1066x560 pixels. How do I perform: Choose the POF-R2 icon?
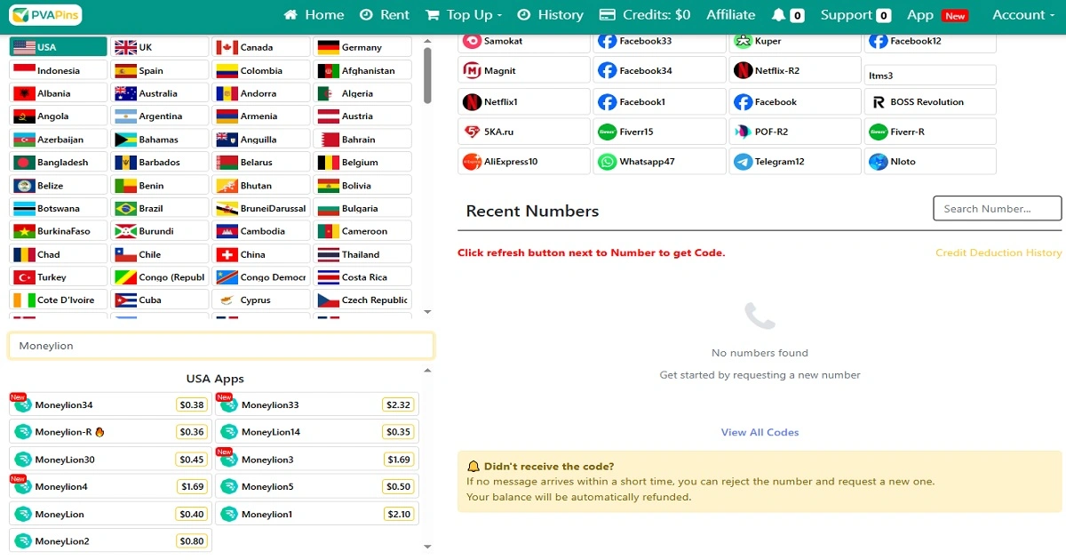coord(743,132)
